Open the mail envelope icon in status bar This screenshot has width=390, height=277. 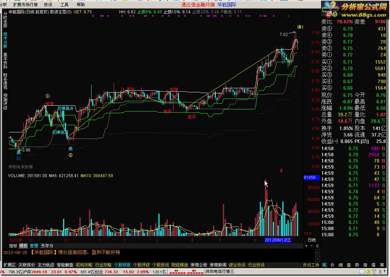click(362, 272)
